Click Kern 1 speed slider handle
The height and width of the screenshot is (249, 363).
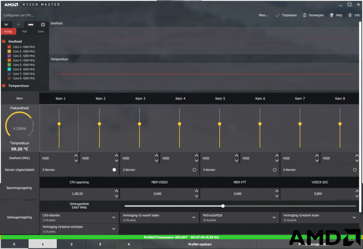point(59,124)
